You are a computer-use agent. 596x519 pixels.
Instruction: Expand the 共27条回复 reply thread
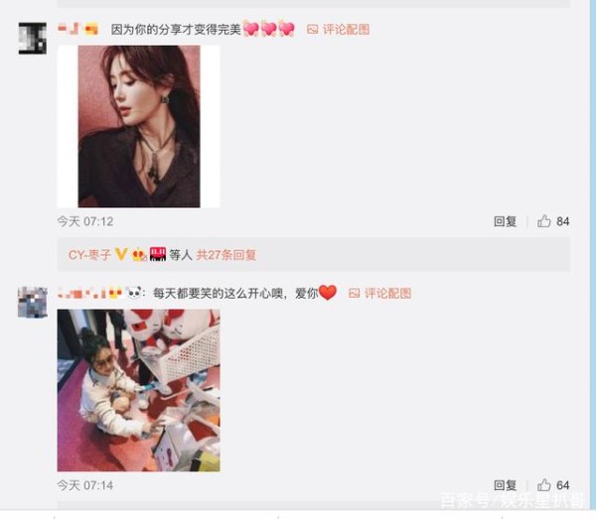(226, 255)
